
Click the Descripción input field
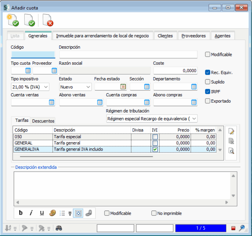point(128,54)
